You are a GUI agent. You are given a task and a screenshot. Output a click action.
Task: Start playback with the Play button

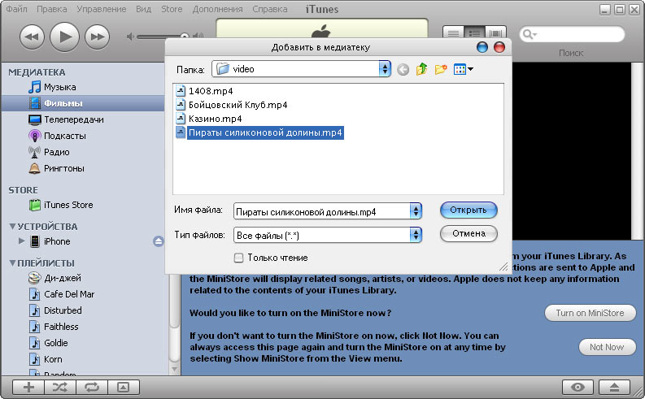[64, 37]
